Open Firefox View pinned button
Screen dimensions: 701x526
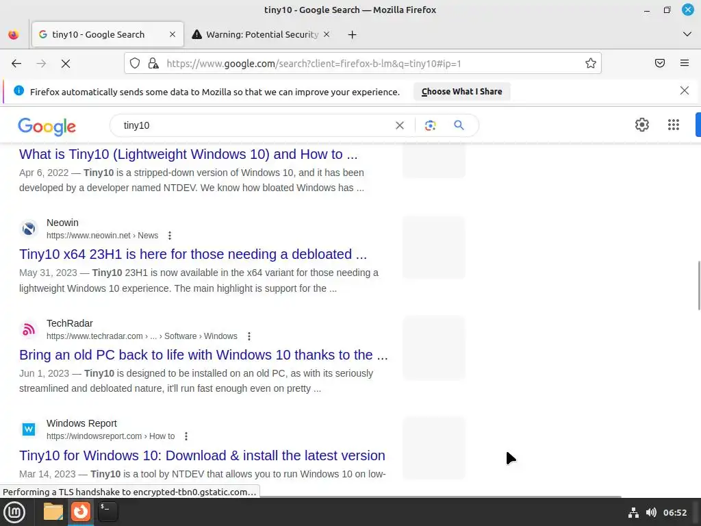point(14,34)
